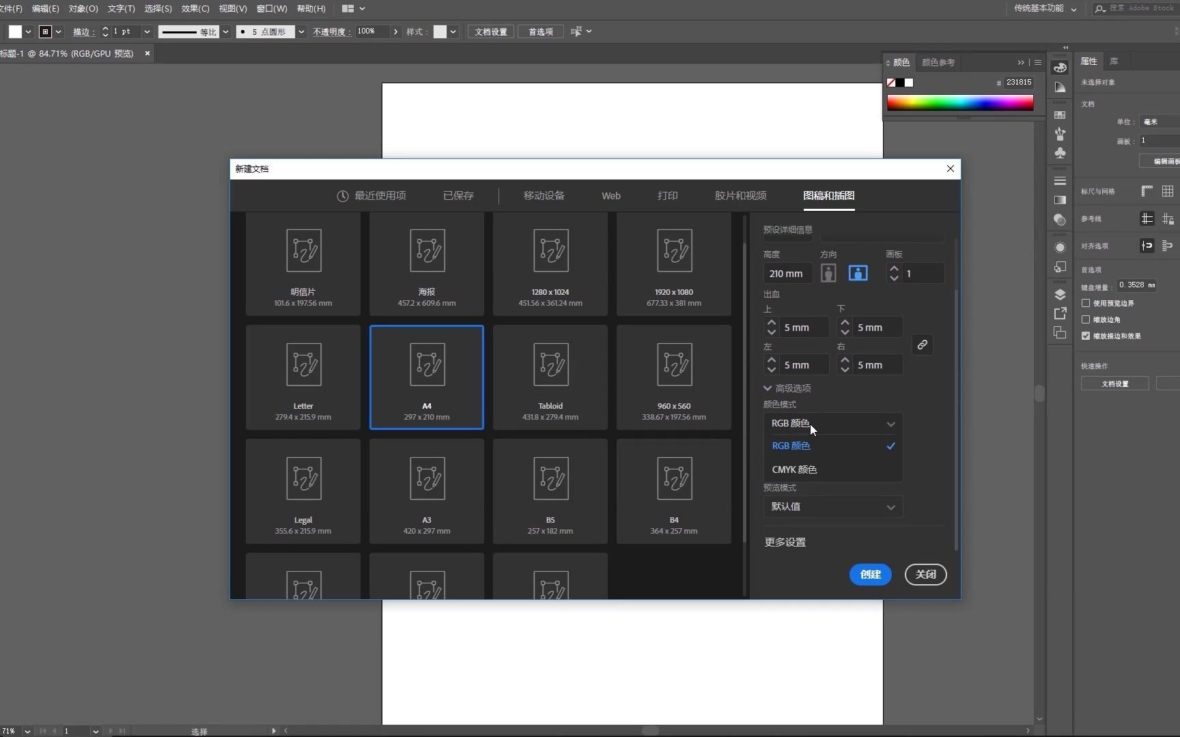The width and height of the screenshot is (1180, 737).
Task: Open the 窗口(W) menu
Action: click(272, 9)
